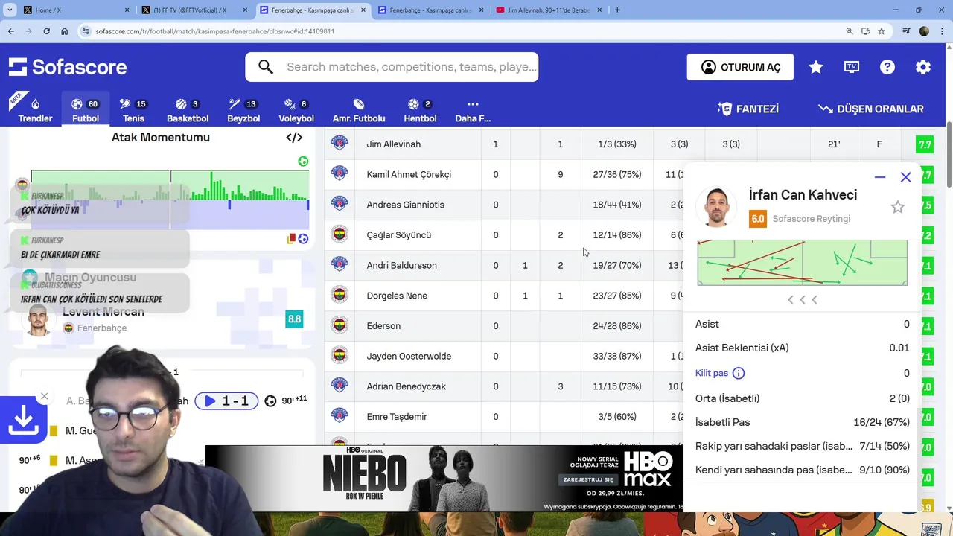
Task: Click the Sofascore logo
Action: tap(68, 67)
